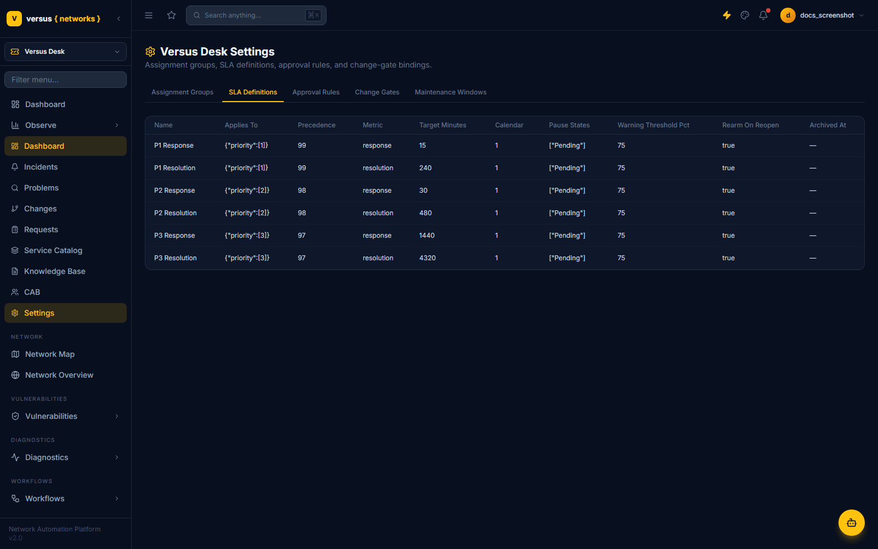The image size is (878, 549).
Task: Click the 4320 target minutes cell
Action: pyautogui.click(x=427, y=258)
